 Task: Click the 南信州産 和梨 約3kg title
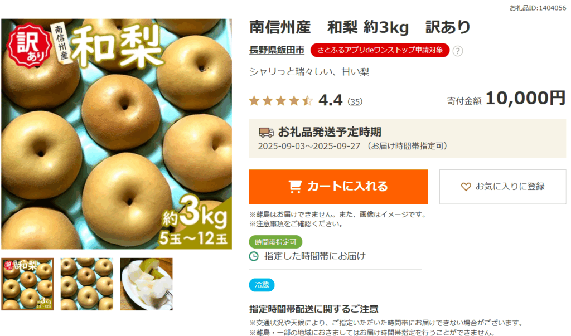(360, 27)
